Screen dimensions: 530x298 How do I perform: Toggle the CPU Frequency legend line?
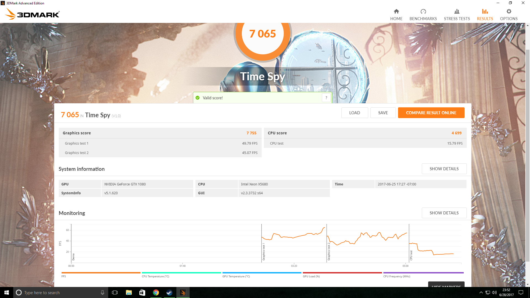[423, 274]
